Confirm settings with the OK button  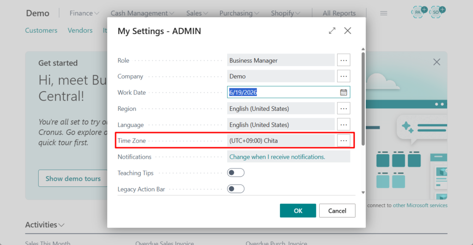click(x=298, y=210)
